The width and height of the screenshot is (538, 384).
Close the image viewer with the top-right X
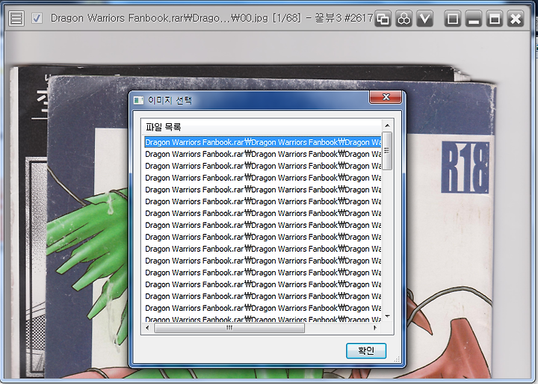coord(516,19)
